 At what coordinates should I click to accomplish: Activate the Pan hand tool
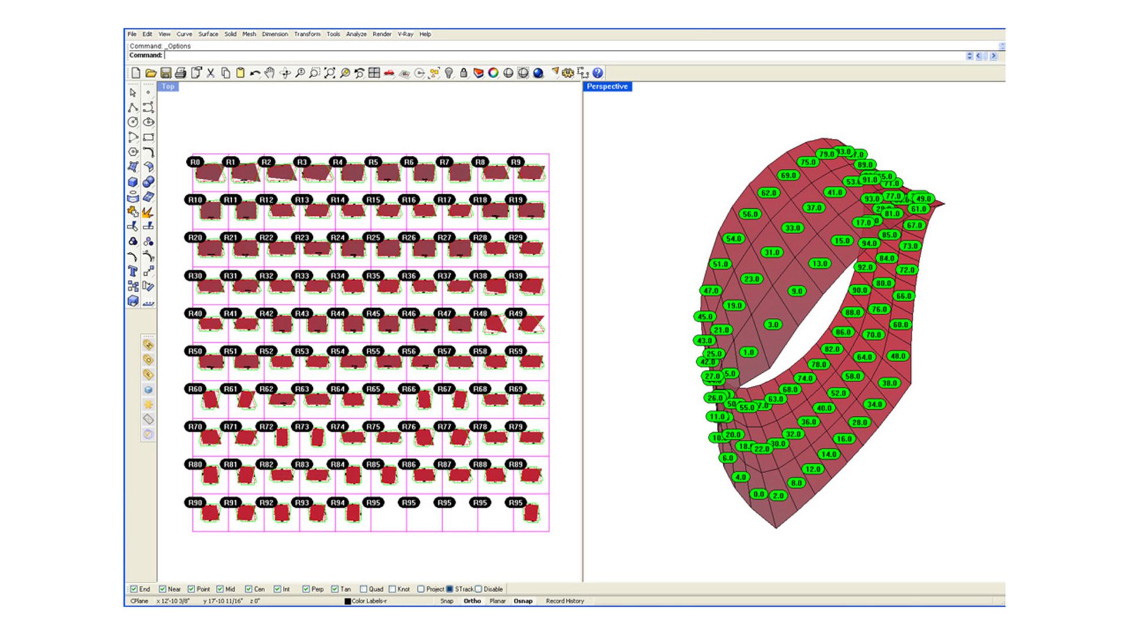tap(270, 73)
